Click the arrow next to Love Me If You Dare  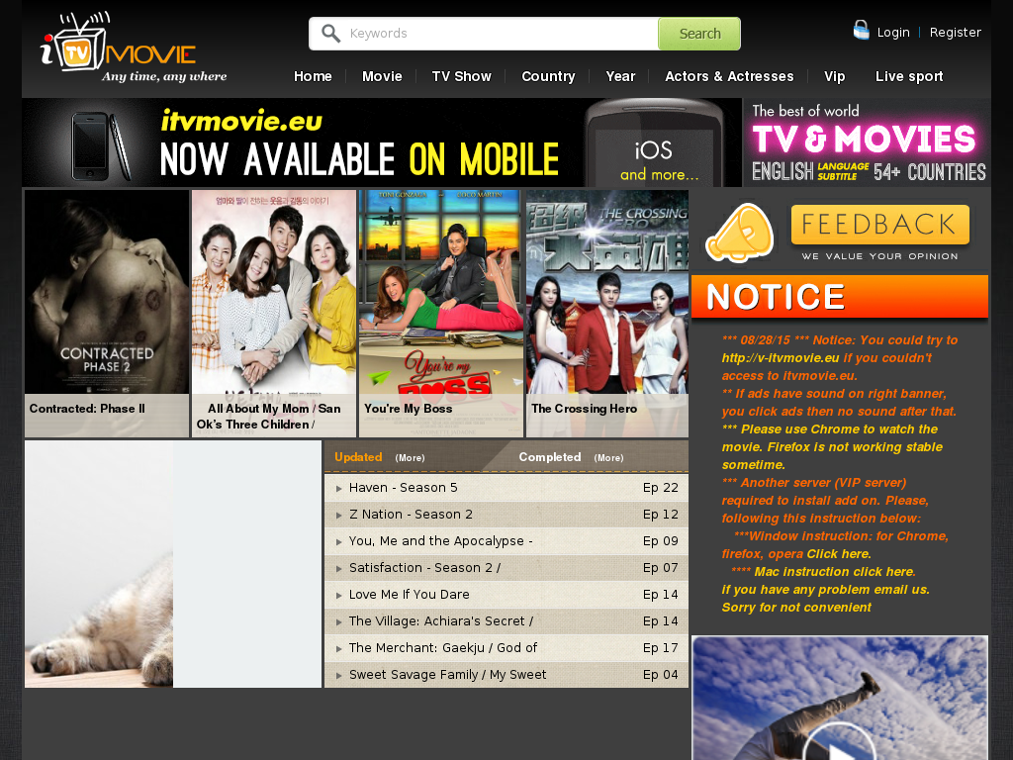338,595
